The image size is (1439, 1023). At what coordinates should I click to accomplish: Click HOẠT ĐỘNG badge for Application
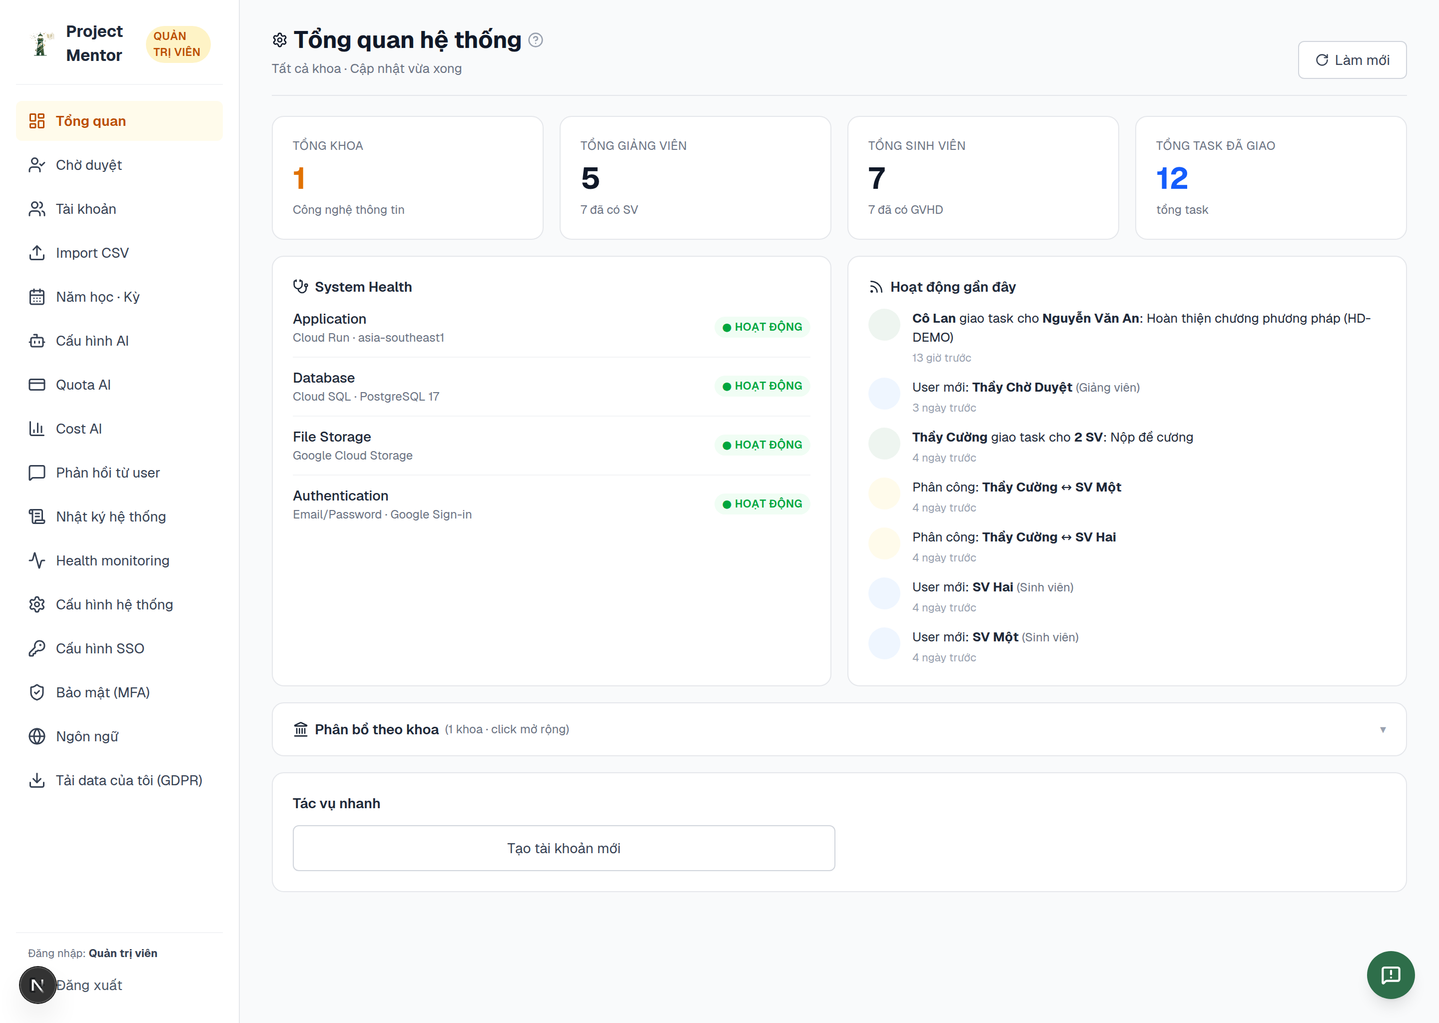pos(762,327)
